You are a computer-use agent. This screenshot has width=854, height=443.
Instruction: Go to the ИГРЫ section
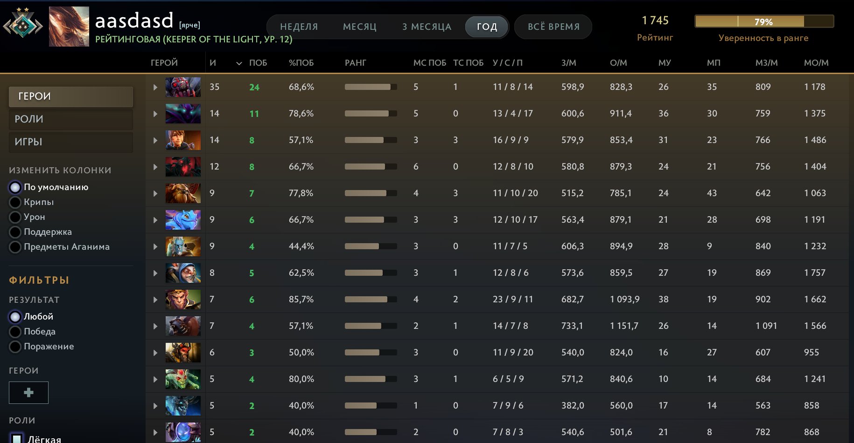click(x=71, y=142)
